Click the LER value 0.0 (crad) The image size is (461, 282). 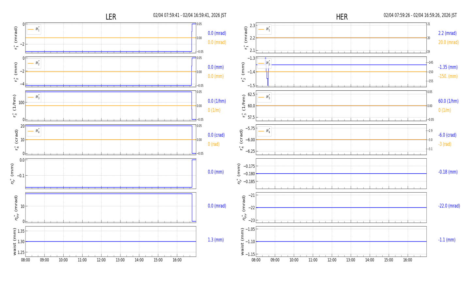pos(216,135)
